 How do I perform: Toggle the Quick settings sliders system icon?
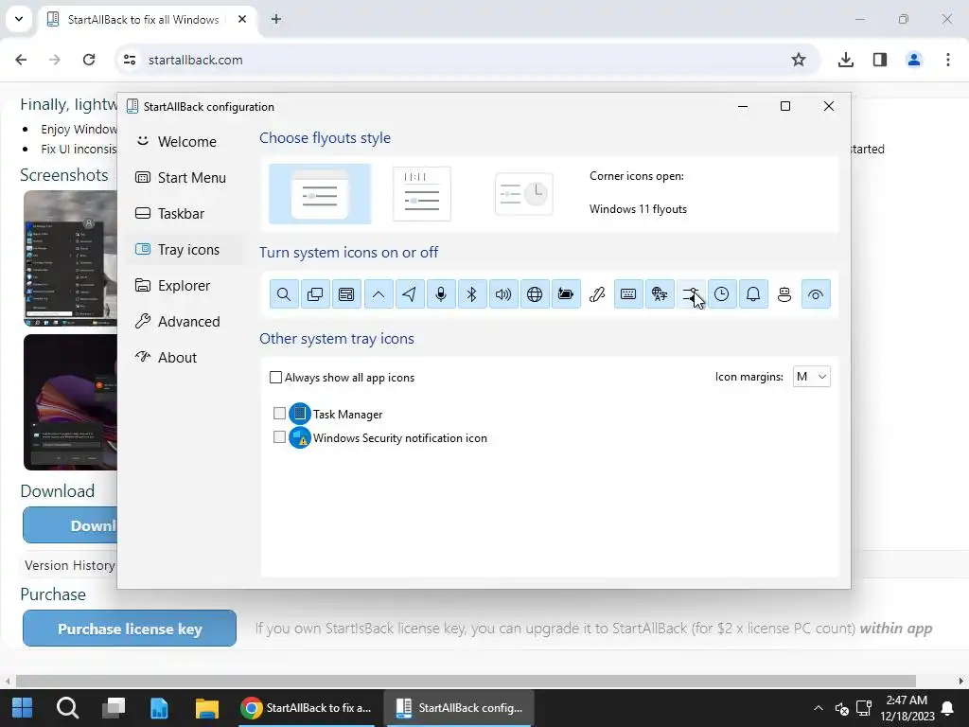(691, 294)
